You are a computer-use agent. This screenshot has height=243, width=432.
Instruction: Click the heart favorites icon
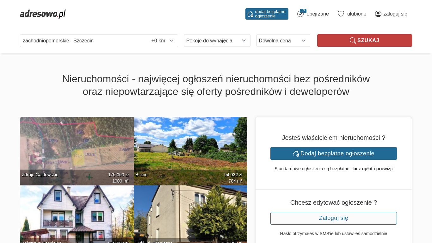pos(341,14)
